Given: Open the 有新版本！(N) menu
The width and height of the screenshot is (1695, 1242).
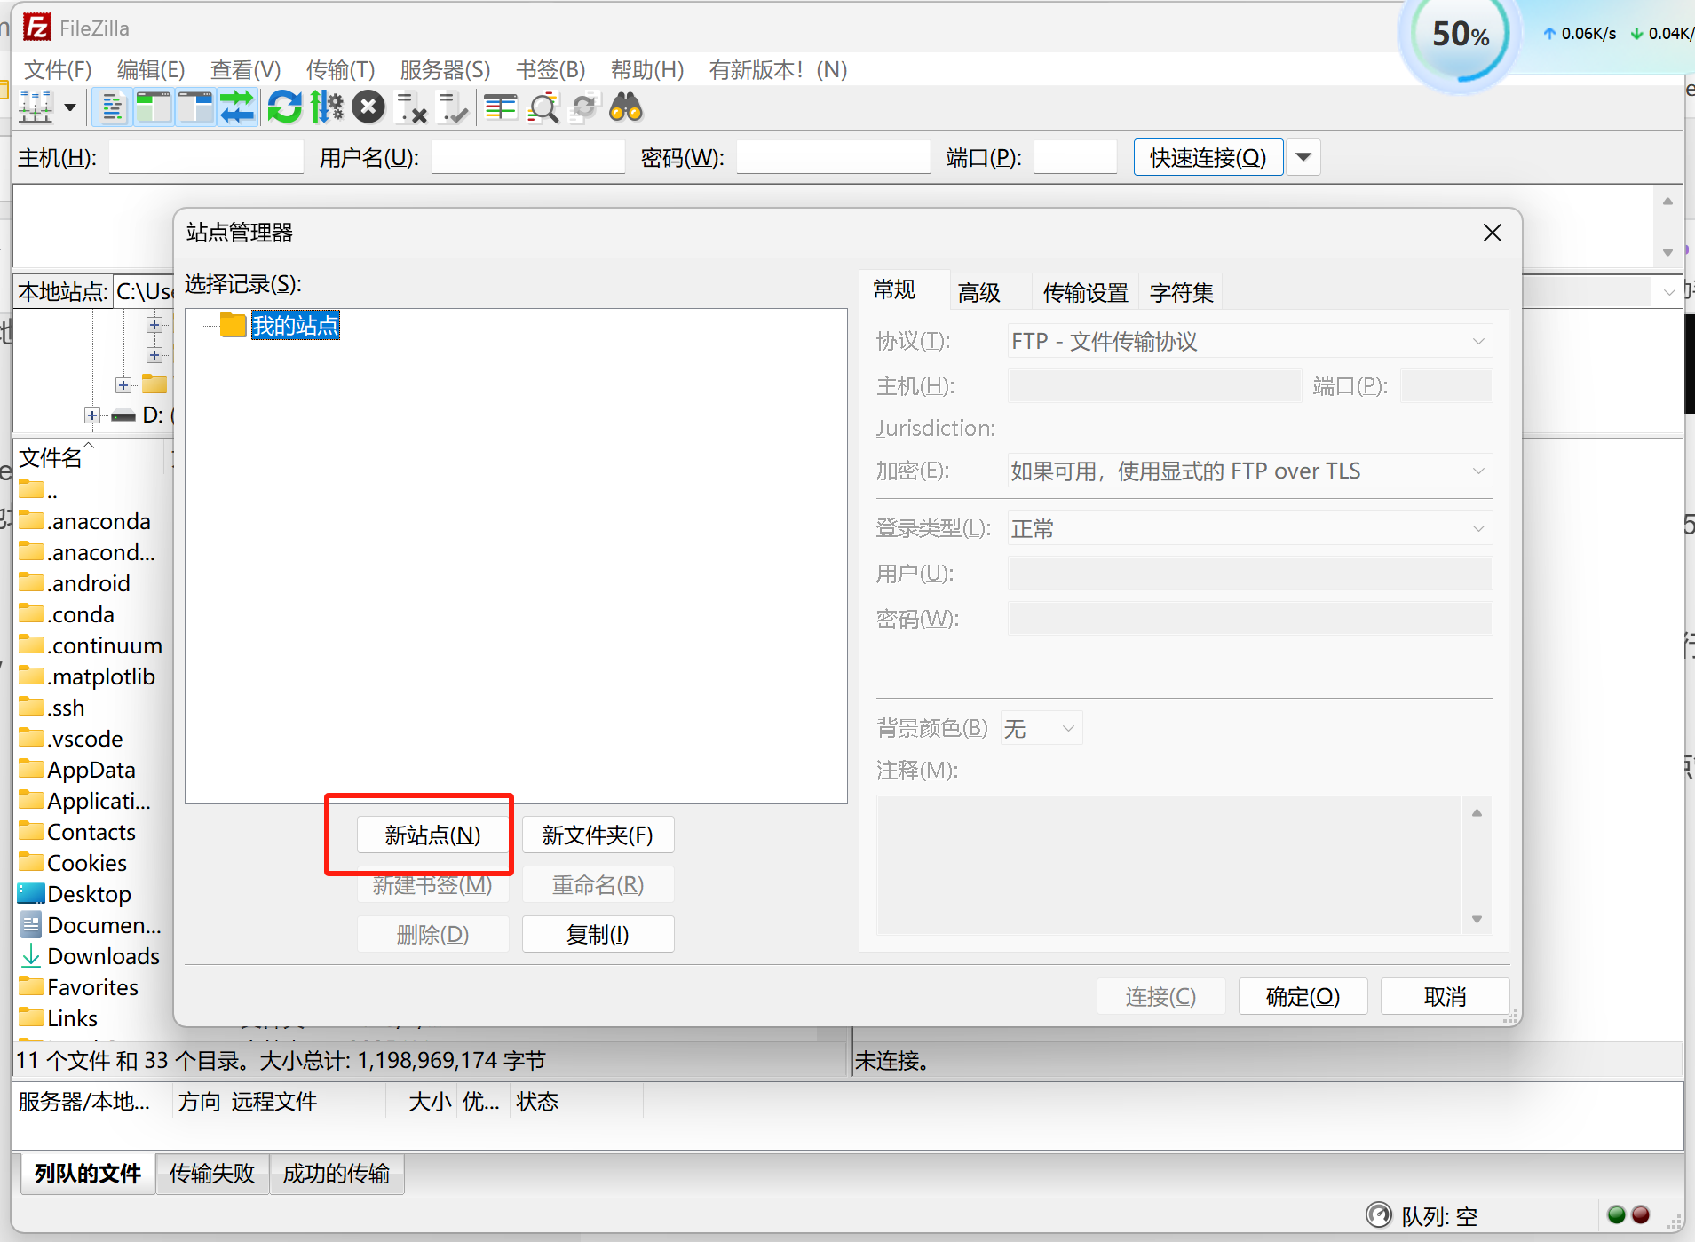Looking at the screenshot, I should click(x=778, y=69).
